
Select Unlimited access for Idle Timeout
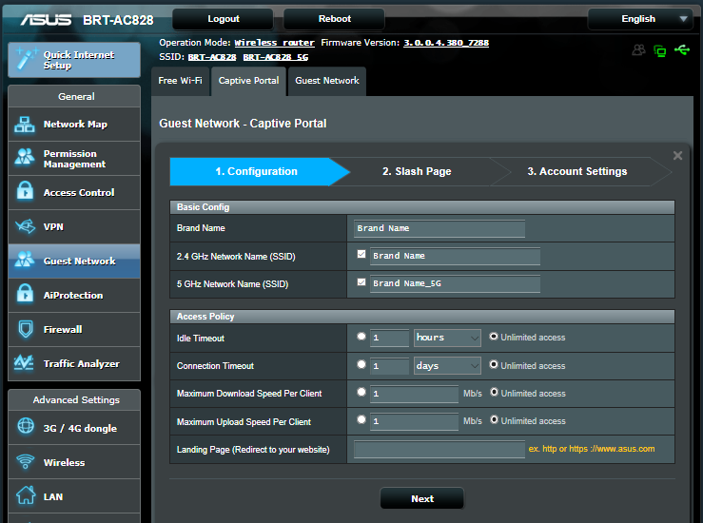(494, 337)
